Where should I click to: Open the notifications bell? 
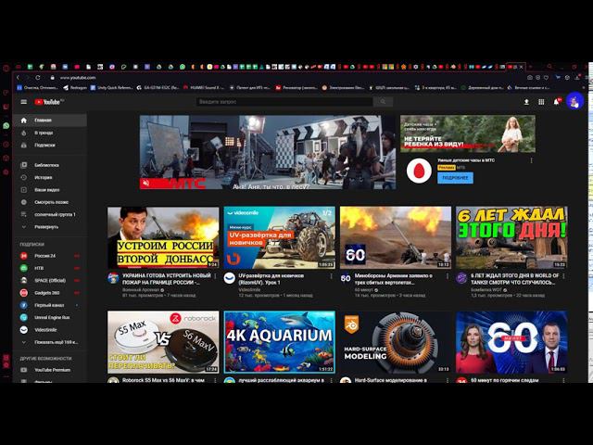[557, 102]
